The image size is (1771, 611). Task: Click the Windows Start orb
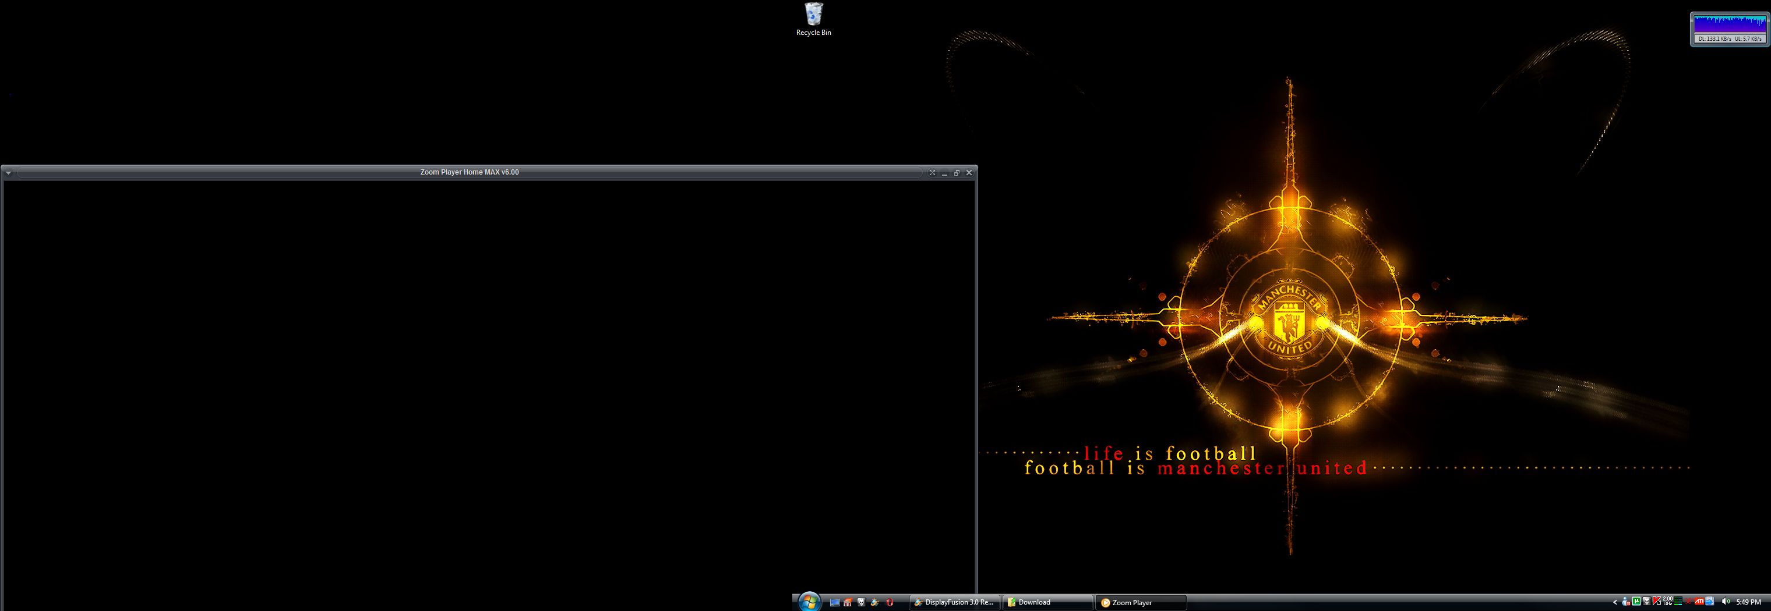click(810, 602)
